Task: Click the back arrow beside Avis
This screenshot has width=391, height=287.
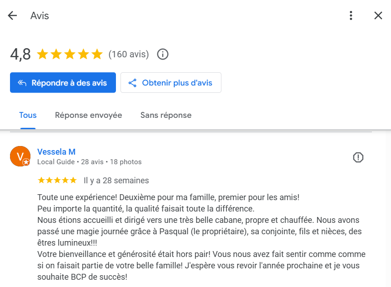Action: pyautogui.click(x=12, y=15)
